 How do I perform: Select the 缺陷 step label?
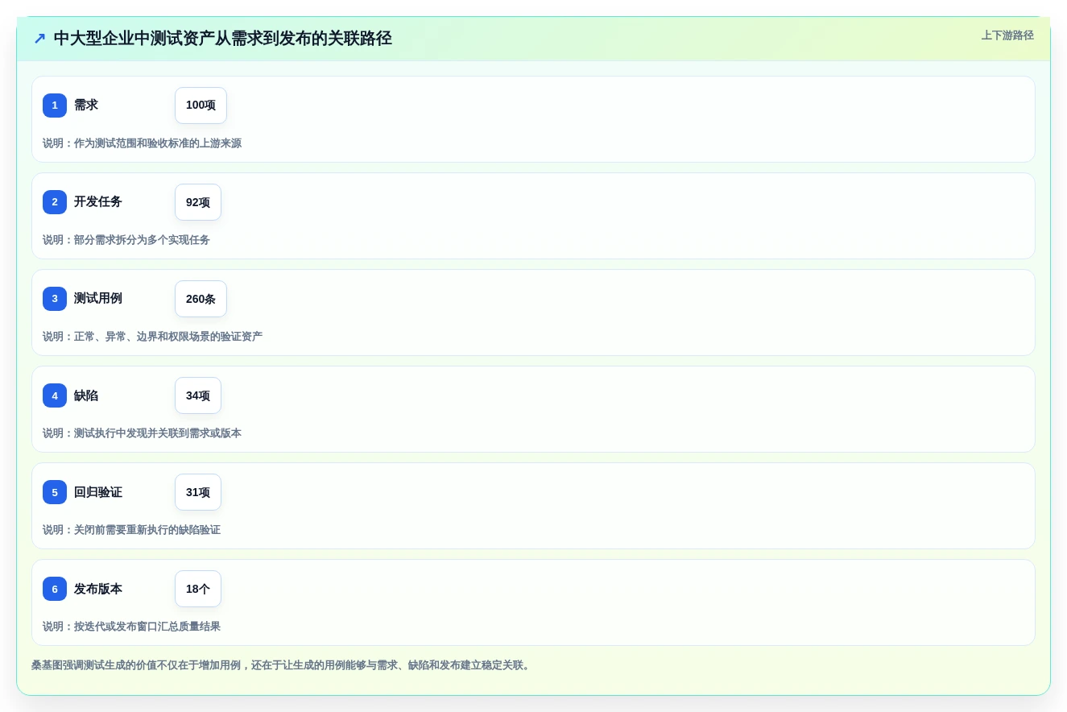[x=86, y=395]
